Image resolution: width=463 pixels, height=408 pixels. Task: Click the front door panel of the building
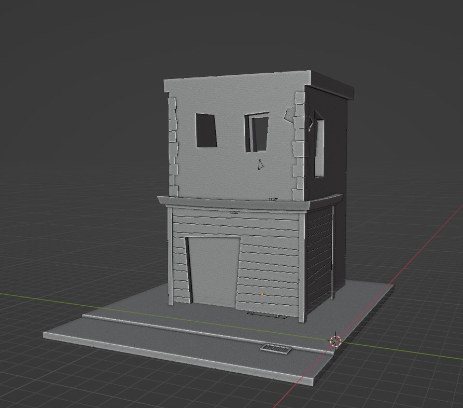(214, 271)
